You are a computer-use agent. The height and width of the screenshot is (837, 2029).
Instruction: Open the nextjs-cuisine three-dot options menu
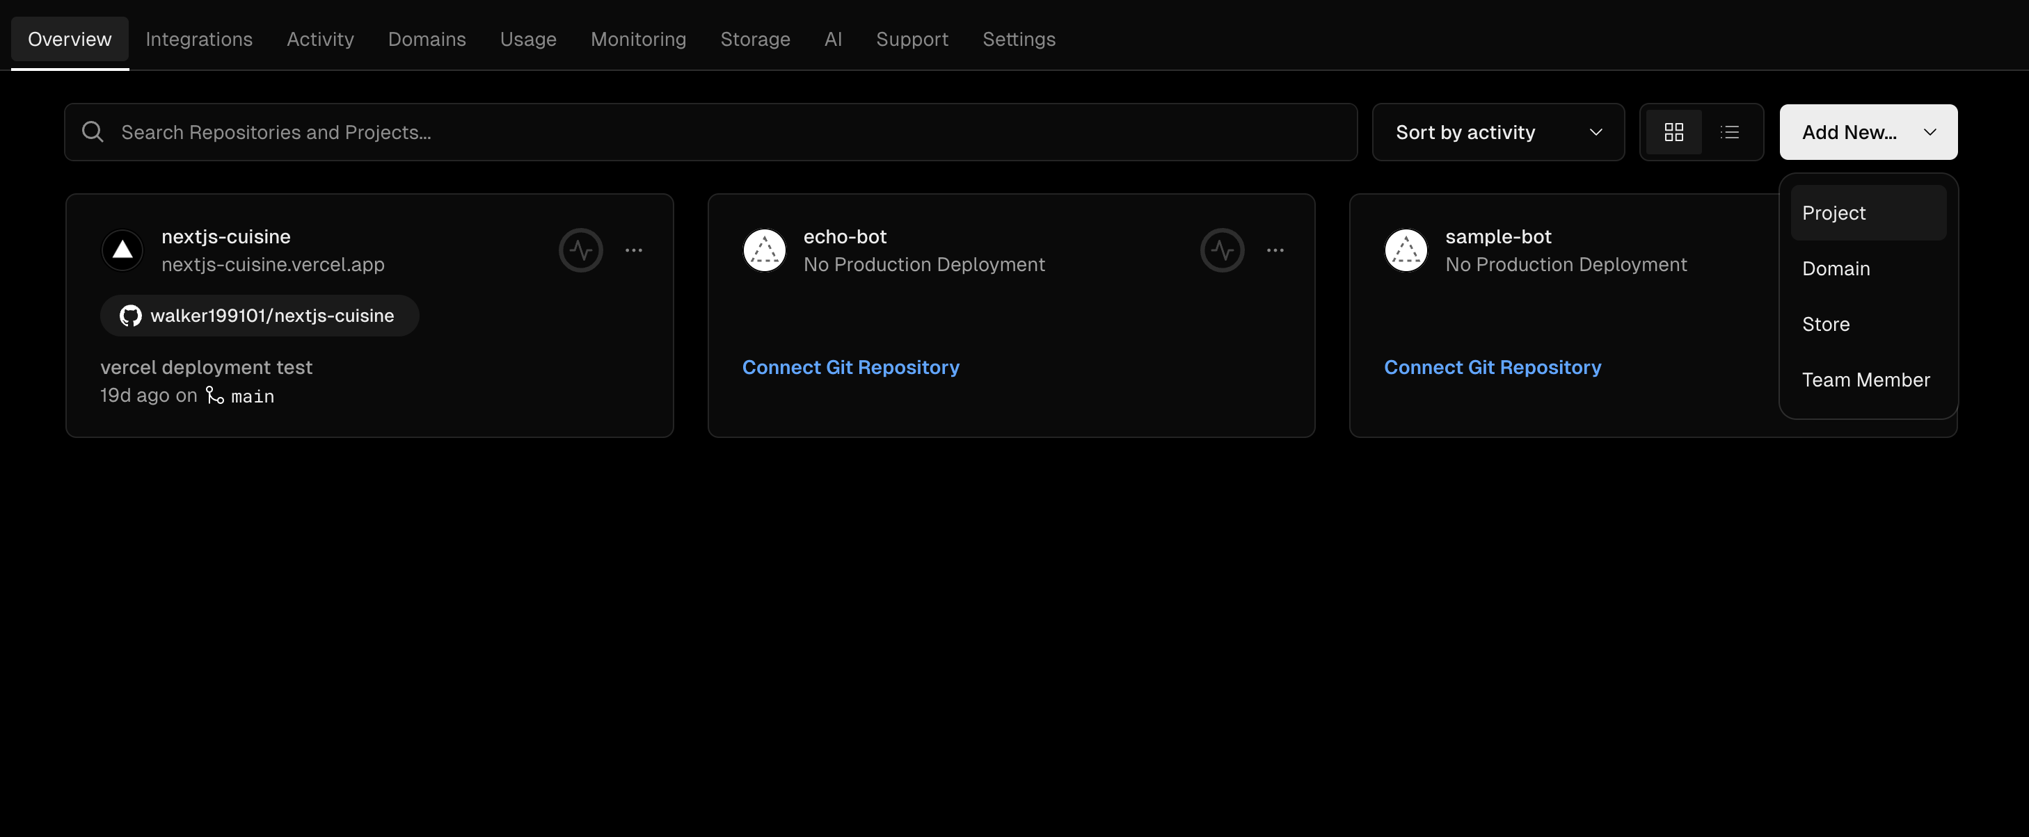tap(634, 250)
